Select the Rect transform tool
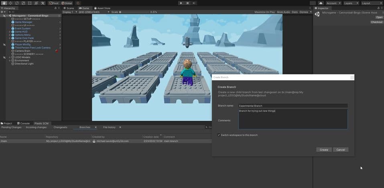The image size is (384, 188). tap(30, 3)
